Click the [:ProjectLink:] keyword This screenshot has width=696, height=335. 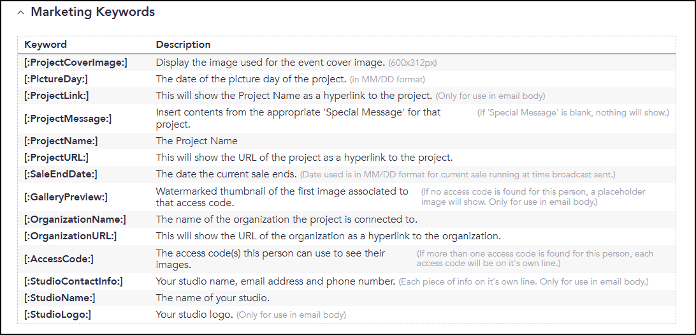pos(56,96)
